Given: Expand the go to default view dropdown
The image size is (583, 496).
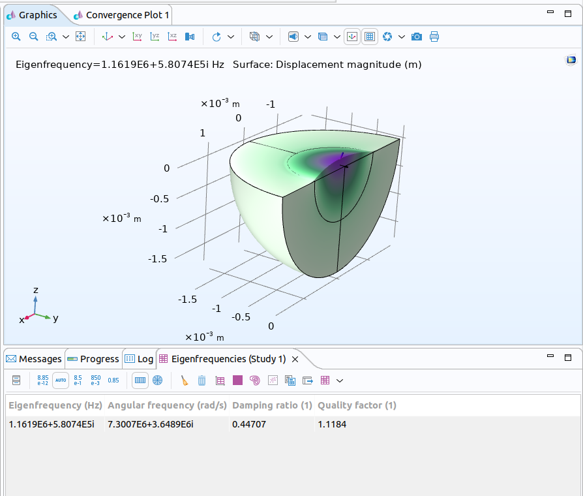Looking at the screenshot, I should [x=122, y=37].
